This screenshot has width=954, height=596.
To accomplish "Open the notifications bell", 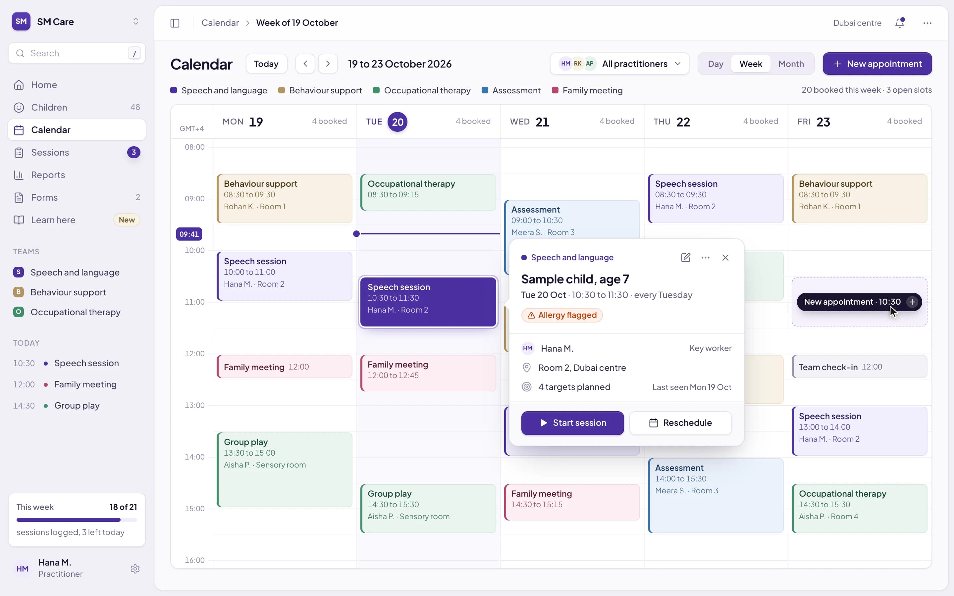I will tap(900, 23).
